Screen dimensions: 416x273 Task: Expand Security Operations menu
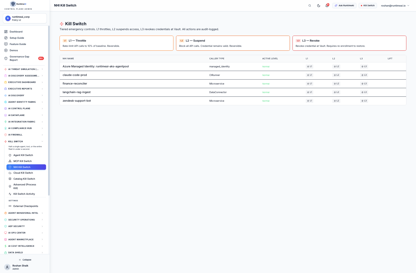click(x=24, y=220)
